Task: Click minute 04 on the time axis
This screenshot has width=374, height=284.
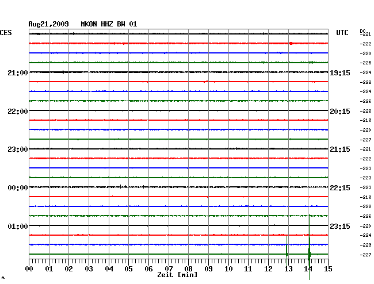Action: pos(109,269)
